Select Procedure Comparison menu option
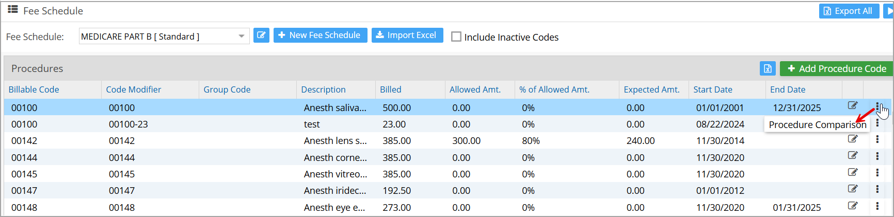This screenshot has width=894, height=217. [817, 125]
